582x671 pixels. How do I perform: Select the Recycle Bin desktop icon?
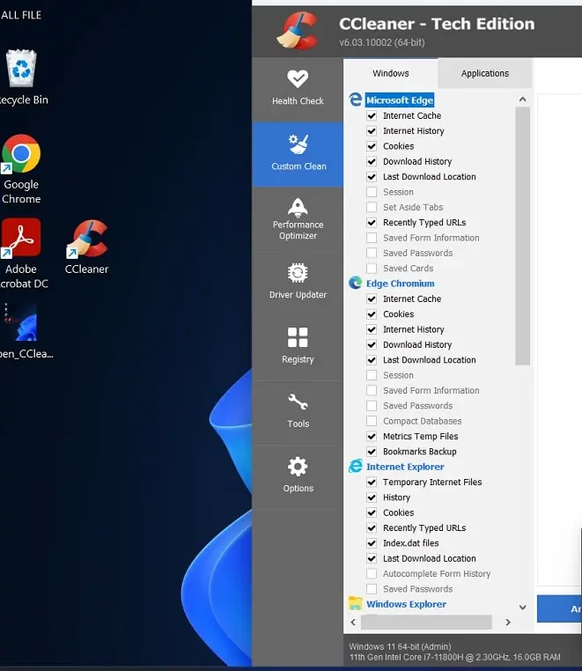pyautogui.click(x=21, y=78)
